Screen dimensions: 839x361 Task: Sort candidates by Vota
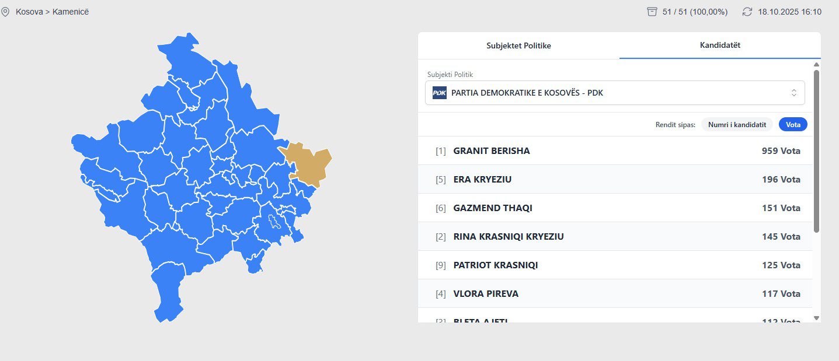793,124
